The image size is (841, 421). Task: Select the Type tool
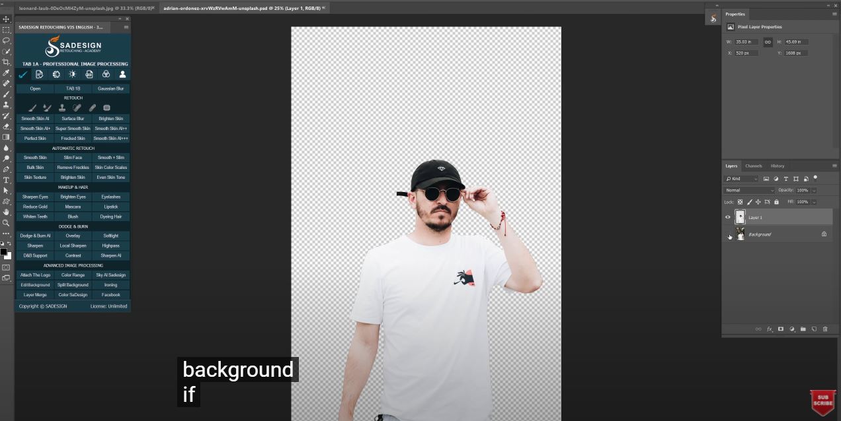click(x=6, y=179)
